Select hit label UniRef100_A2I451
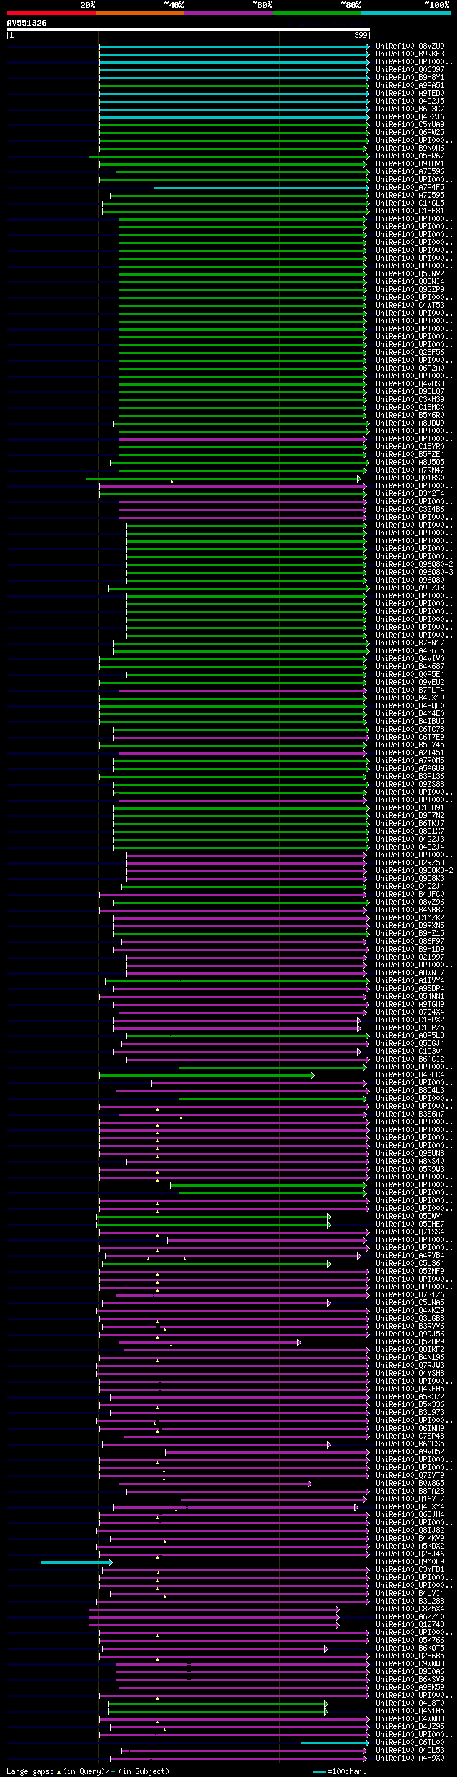Image resolution: width=457 pixels, height=1777 pixels. click(x=410, y=753)
